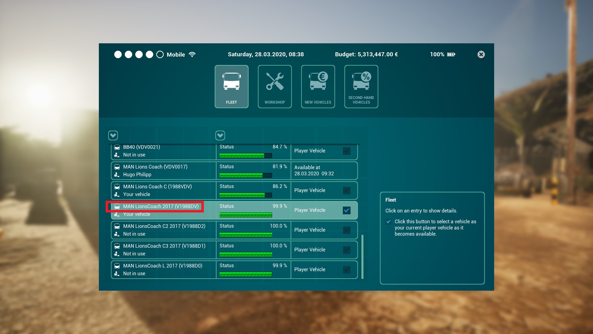The width and height of the screenshot is (593, 334).
Task: Click the 84.7 % status bar of BB40
Action: click(x=246, y=156)
